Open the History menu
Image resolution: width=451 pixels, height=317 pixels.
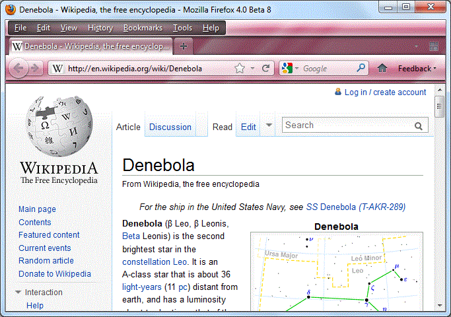(x=100, y=28)
